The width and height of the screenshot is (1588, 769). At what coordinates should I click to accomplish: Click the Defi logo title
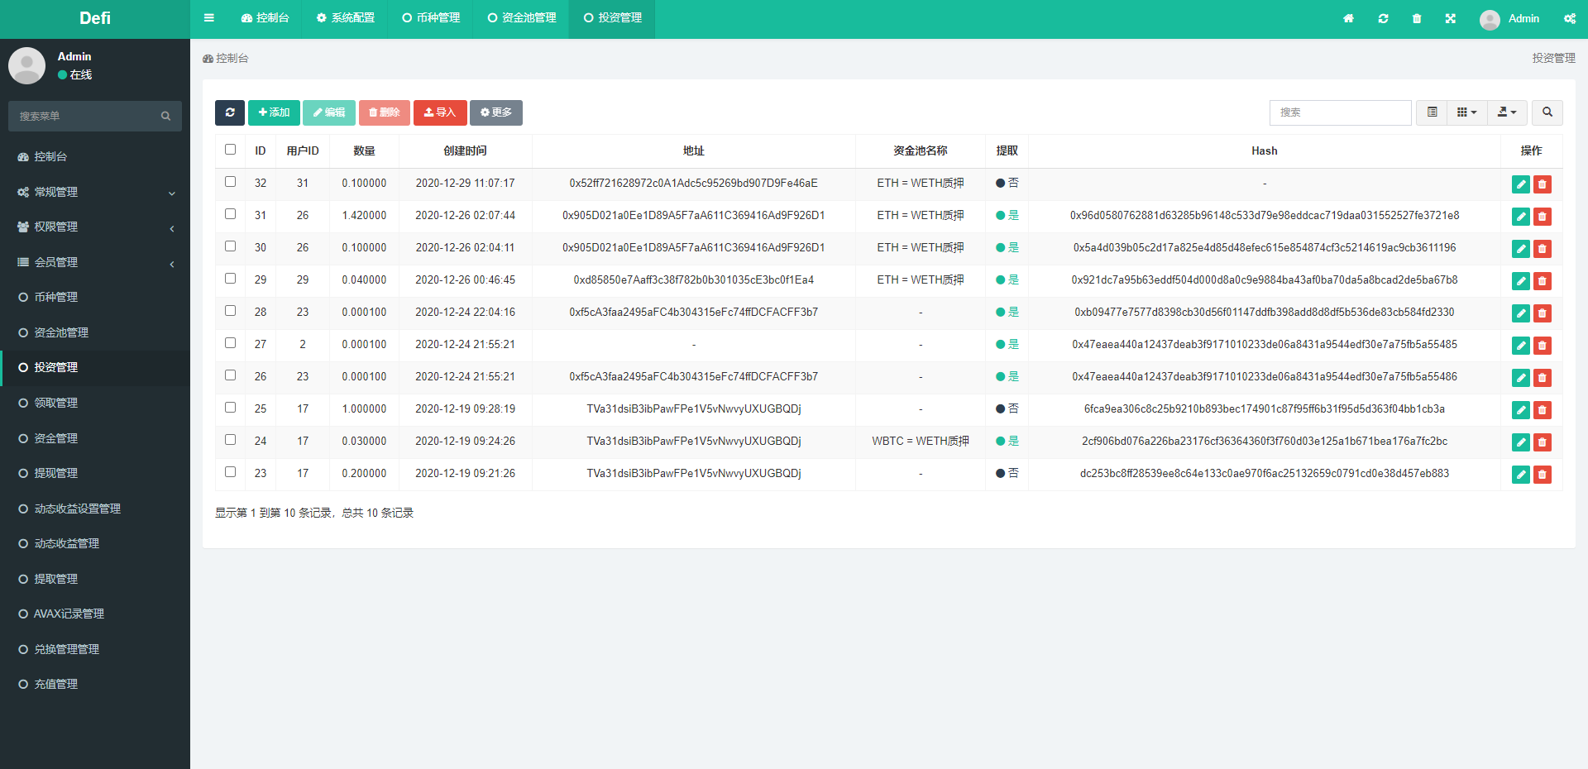(95, 18)
